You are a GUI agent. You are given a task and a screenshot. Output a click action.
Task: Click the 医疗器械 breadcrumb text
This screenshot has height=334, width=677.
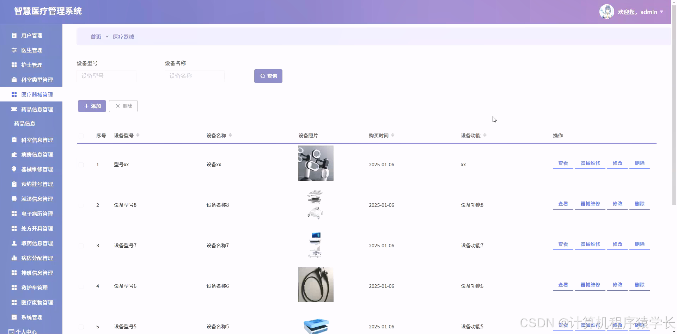coord(123,37)
